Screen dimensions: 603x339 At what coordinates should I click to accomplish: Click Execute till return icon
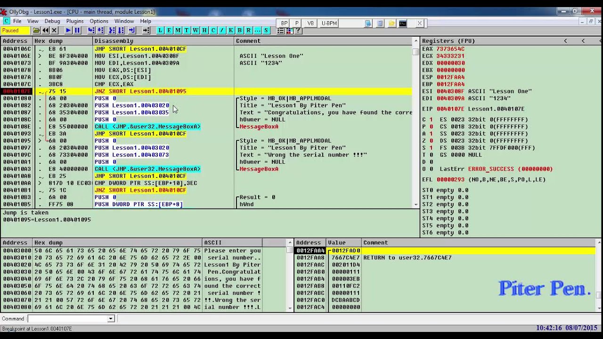click(x=132, y=30)
